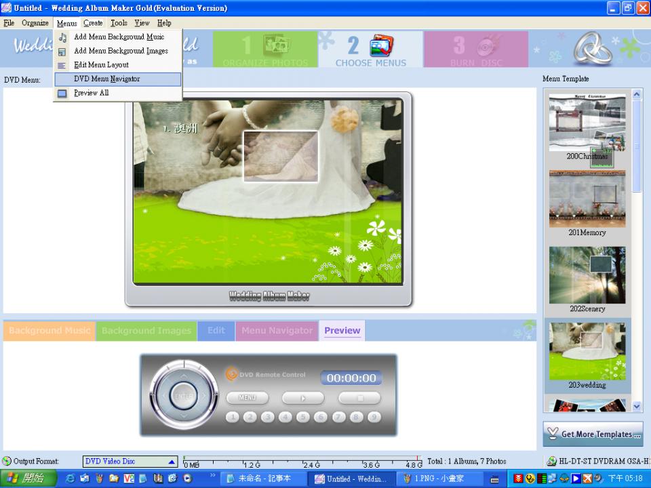Image resolution: width=651 pixels, height=488 pixels.
Task: Click the Get More Templates button
Action: (x=593, y=434)
